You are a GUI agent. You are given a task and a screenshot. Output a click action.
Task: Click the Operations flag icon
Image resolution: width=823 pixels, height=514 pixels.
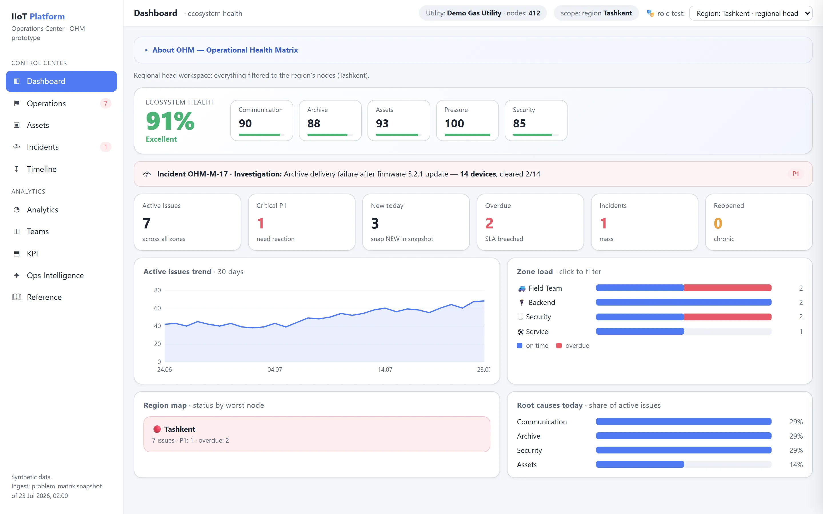[x=16, y=103]
